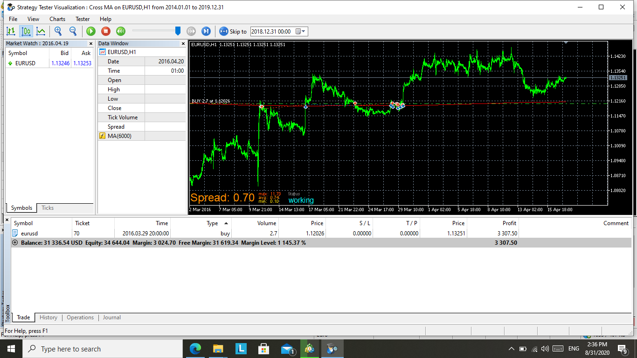The height and width of the screenshot is (358, 637).
Task: Open the Charts menu
Action: [57, 19]
